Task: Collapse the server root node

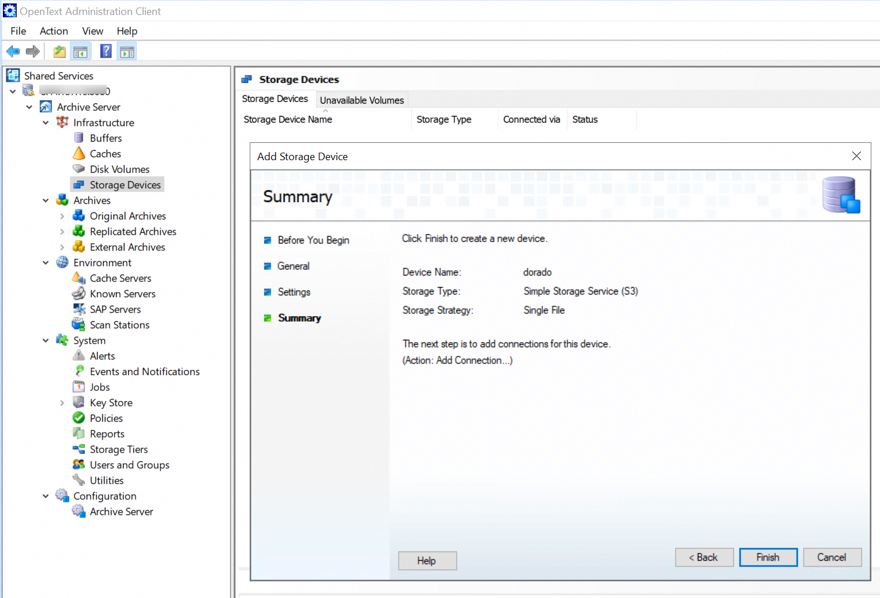Action: (x=13, y=91)
